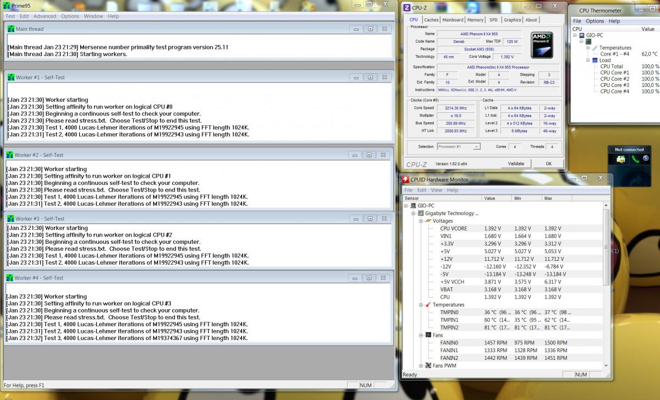Switch to the SPD tab in CPU-Z
The height and width of the screenshot is (400, 660).
[x=493, y=20]
